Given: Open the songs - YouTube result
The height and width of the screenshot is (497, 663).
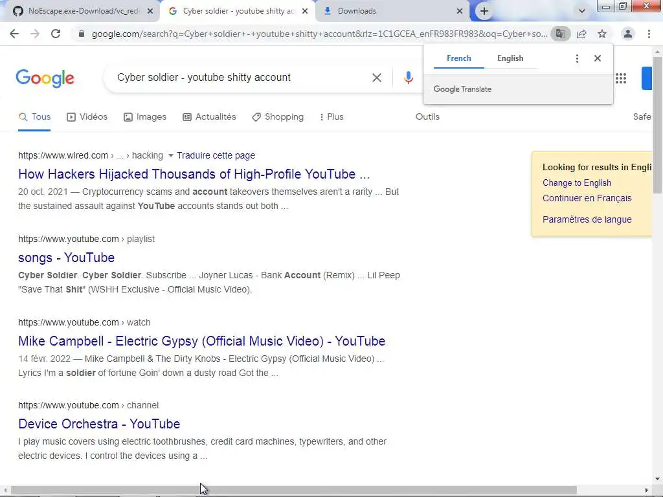Looking at the screenshot, I should [67, 258].
